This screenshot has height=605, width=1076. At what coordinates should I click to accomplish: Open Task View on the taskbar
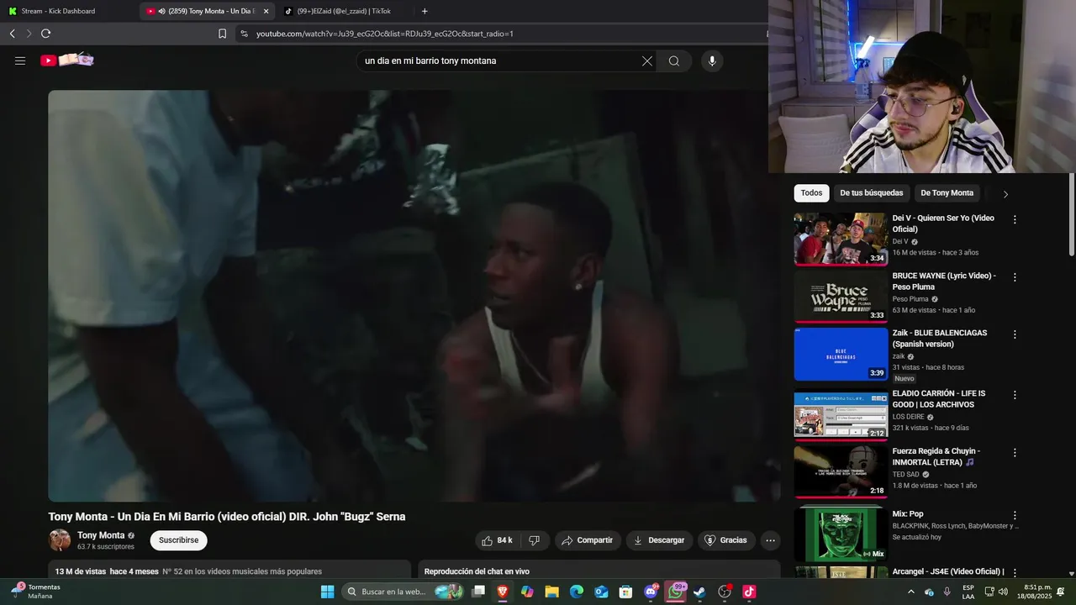pos(478,592)
